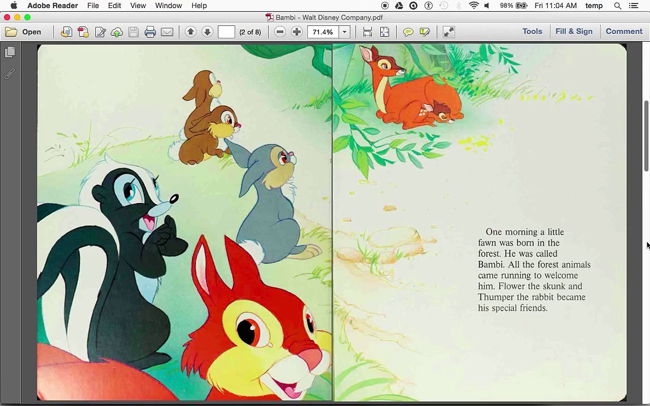
Task: Click the Fri 11:04 AM clock
Action: pos(555,6)
